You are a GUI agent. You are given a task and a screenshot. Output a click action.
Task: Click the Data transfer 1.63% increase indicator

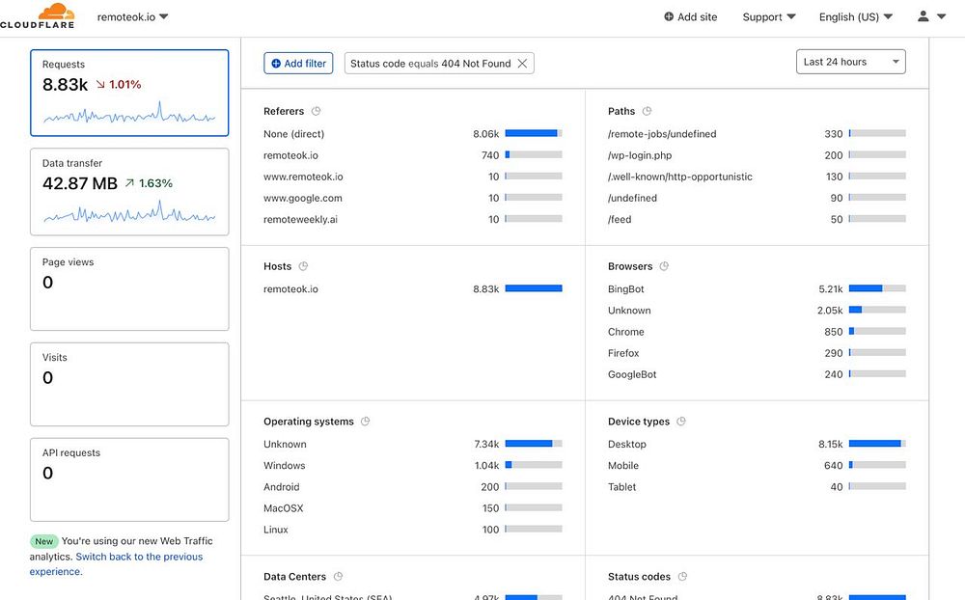coord(149,183)
